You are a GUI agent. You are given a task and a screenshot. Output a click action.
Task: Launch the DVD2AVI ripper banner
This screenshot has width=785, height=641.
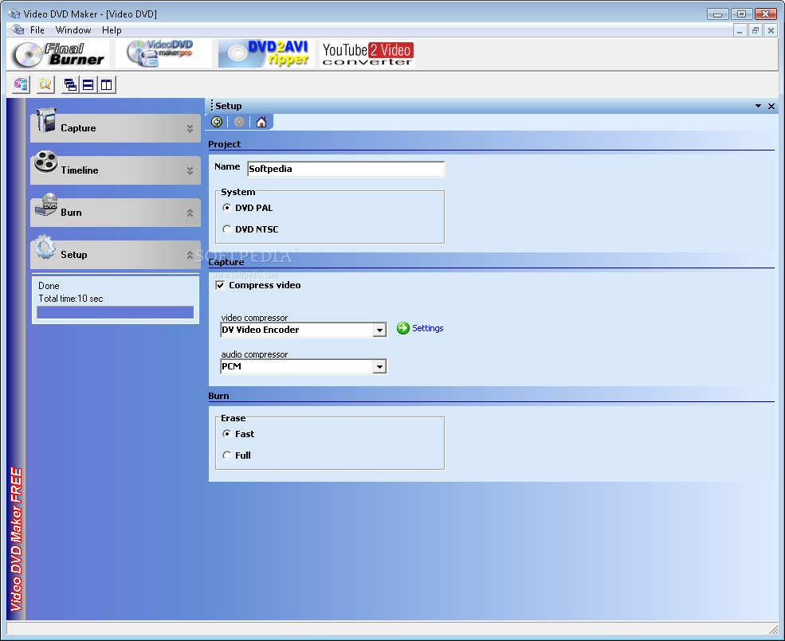tap(266, 54)
